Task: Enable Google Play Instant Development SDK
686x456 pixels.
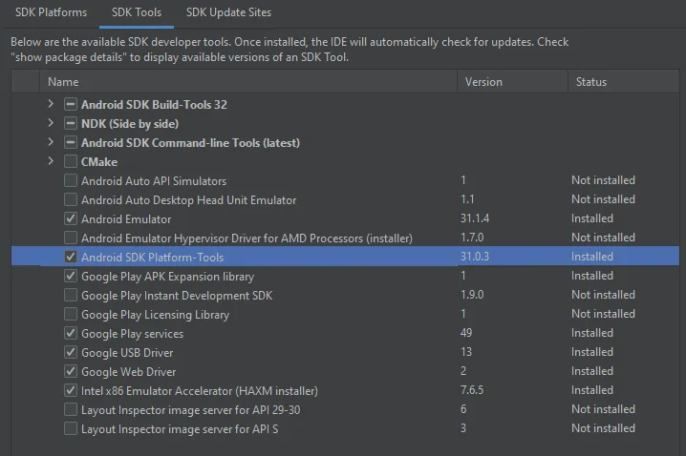Action: pyautogui.click(x=70, y=295)
